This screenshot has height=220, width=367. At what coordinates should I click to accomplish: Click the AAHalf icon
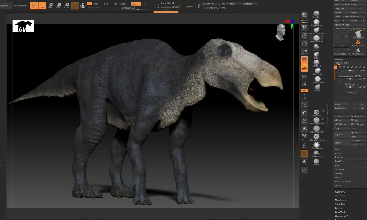(x=304, y=52)
